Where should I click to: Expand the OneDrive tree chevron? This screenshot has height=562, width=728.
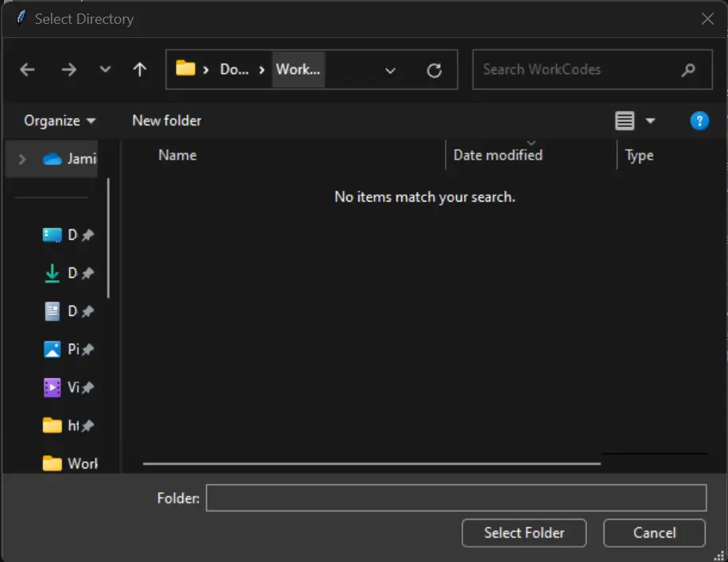(21, 159)
